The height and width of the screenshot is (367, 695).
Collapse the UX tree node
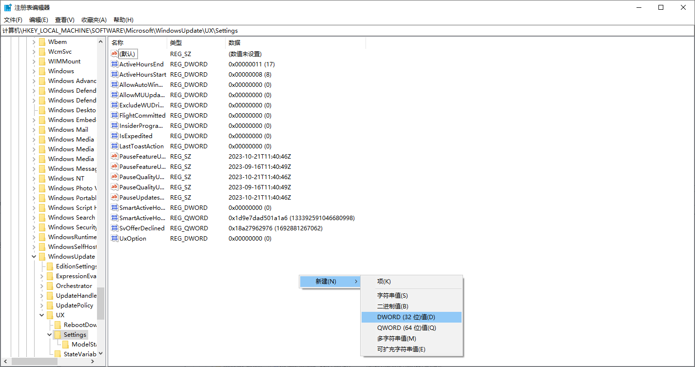(x=42, y=315)
